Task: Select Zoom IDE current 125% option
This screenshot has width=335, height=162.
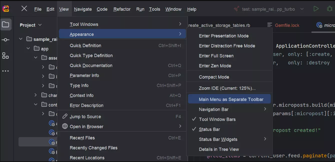Action: (227, 88)
